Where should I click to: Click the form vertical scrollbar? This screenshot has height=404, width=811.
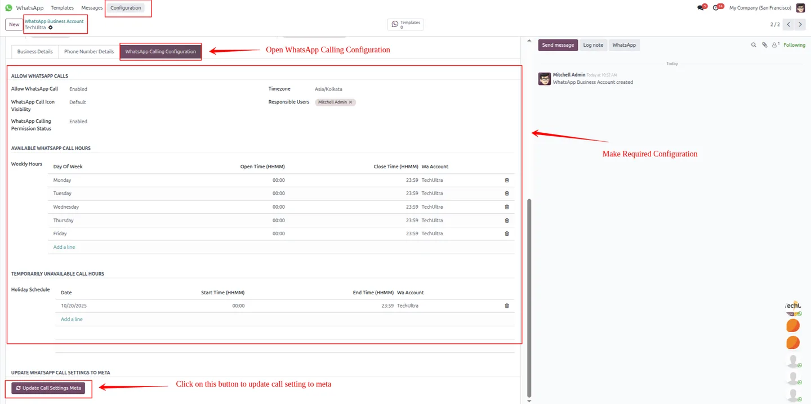pos(529,297)
